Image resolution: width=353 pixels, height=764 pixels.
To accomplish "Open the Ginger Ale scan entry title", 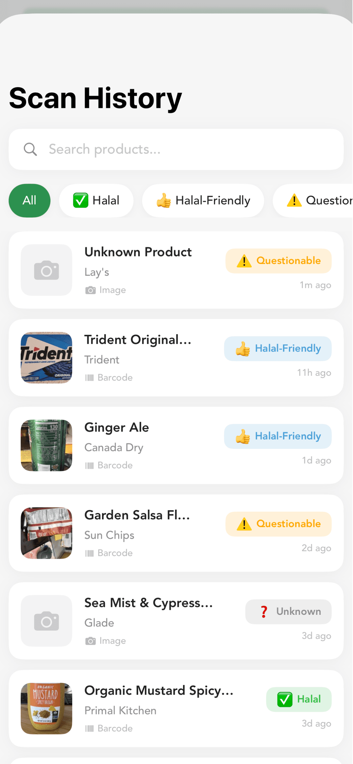I will [117, 427].
